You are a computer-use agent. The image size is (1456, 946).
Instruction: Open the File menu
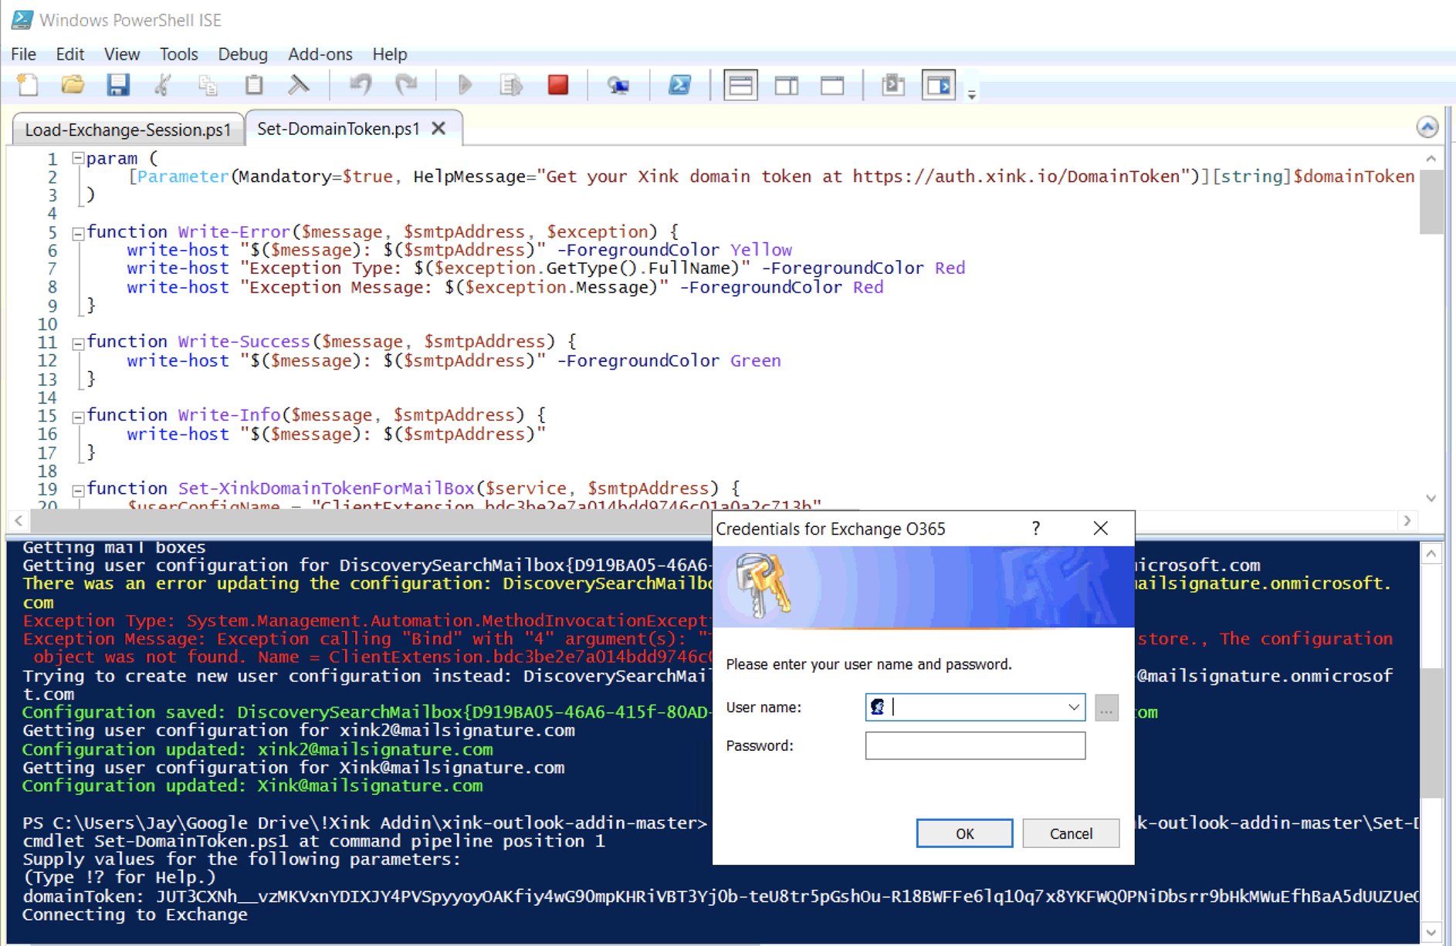(23, 54)
